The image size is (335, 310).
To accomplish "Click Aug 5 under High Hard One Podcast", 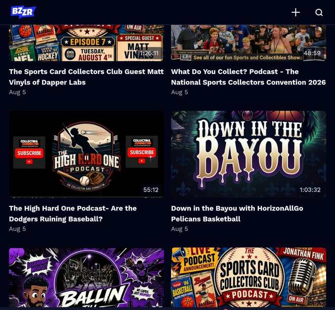I will (17, 228).
